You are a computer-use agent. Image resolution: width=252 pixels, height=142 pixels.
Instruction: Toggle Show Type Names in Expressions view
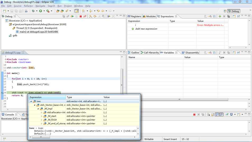[x=206, y=16]
